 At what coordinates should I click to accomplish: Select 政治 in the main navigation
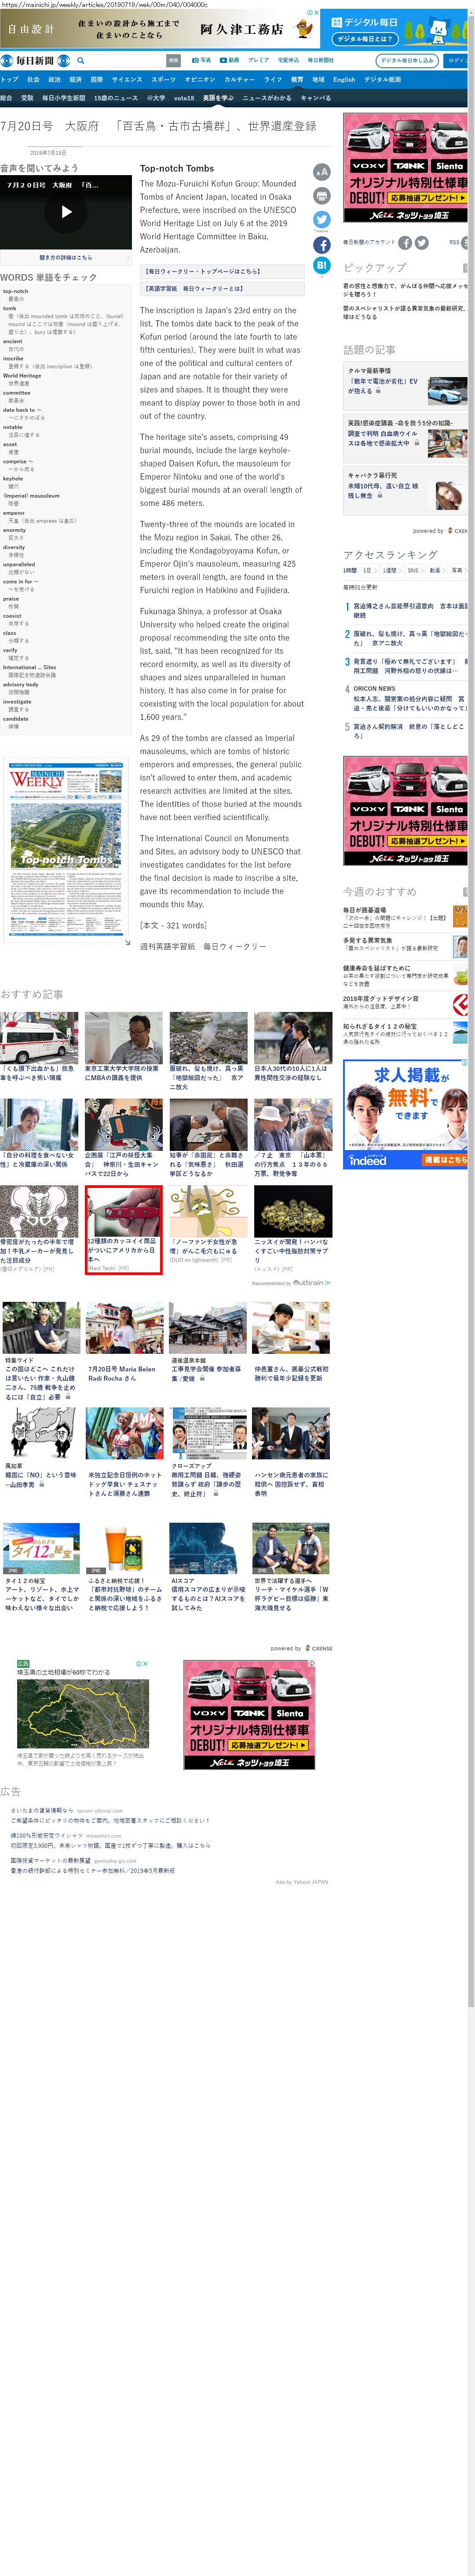[54, 79]
